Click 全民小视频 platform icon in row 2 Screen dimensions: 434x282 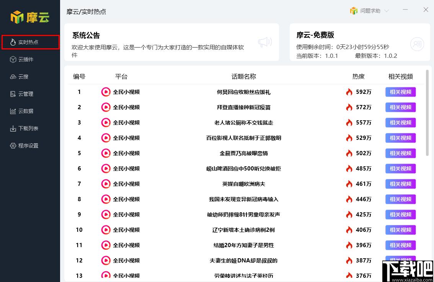point(106,107)
